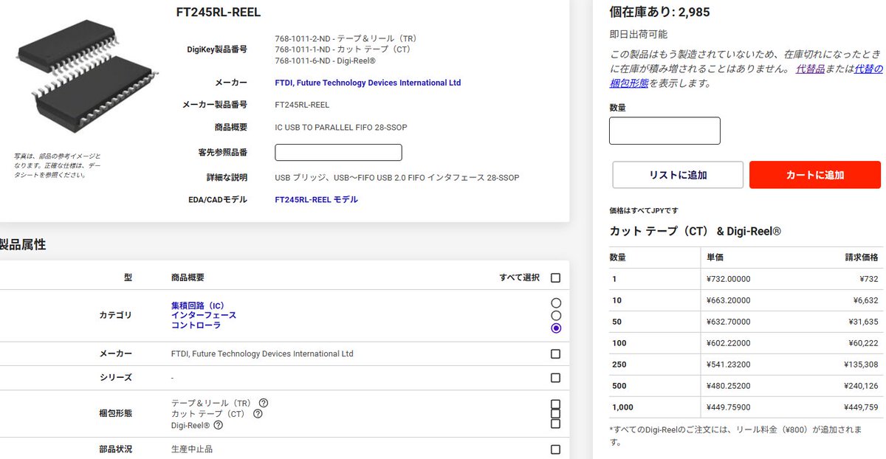Open help icon next to Digi-Reel®
The image size is (886, 459).
click(x=219, y=425)
